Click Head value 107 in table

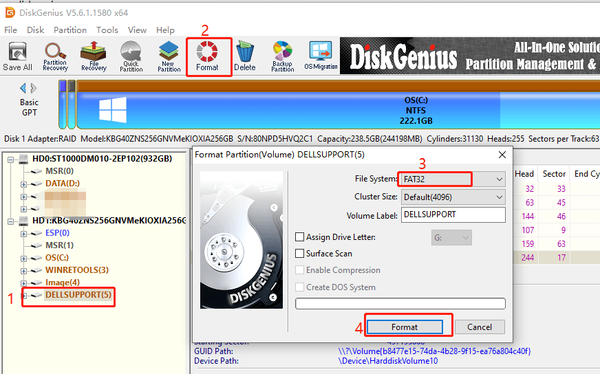click(528, 230)
